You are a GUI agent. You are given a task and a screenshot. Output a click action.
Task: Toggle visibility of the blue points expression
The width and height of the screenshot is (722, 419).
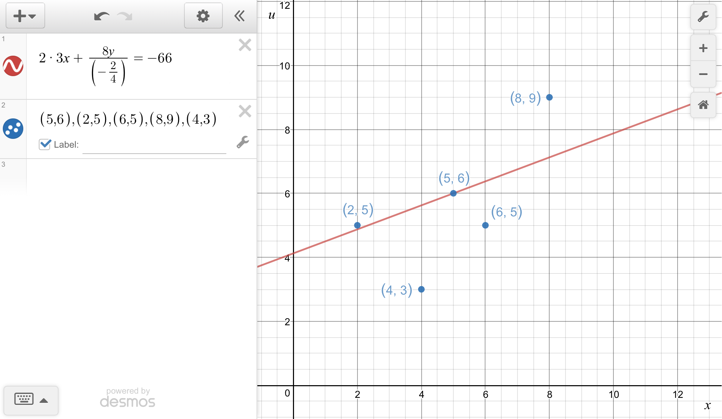pyautogui.click(x=13, y=129)
